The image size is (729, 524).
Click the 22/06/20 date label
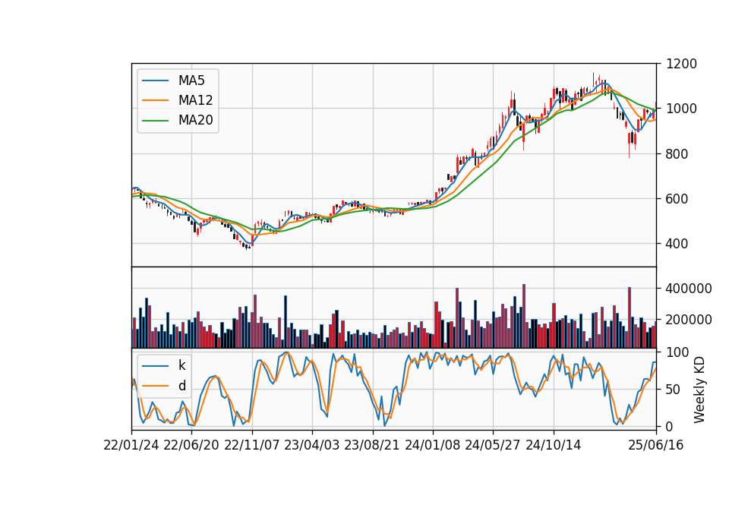coord(191,445)
